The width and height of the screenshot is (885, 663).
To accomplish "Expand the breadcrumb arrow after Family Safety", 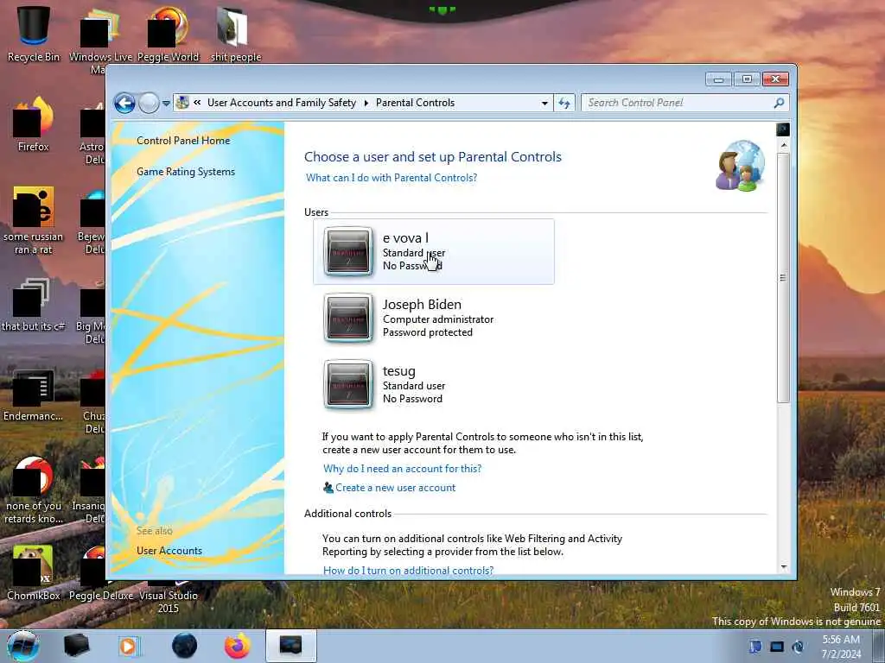I will click(x=366, y=103).
